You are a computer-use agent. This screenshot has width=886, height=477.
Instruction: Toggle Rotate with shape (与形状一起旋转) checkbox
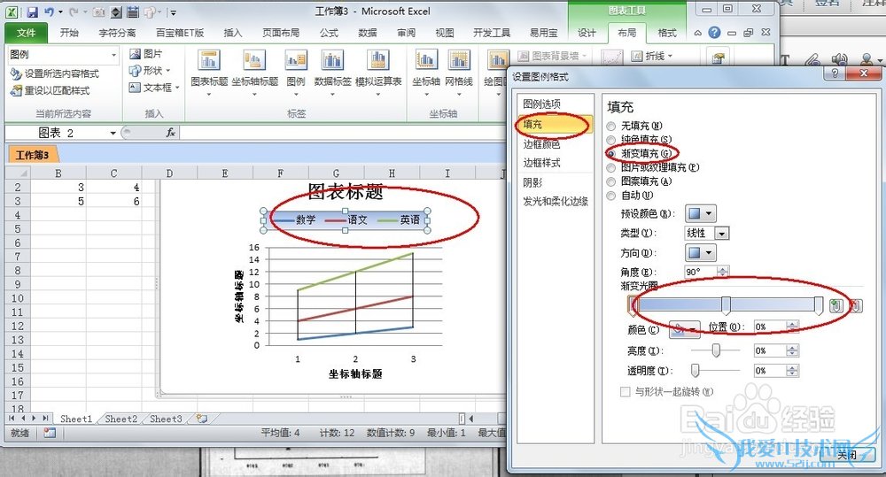[625, 392]
